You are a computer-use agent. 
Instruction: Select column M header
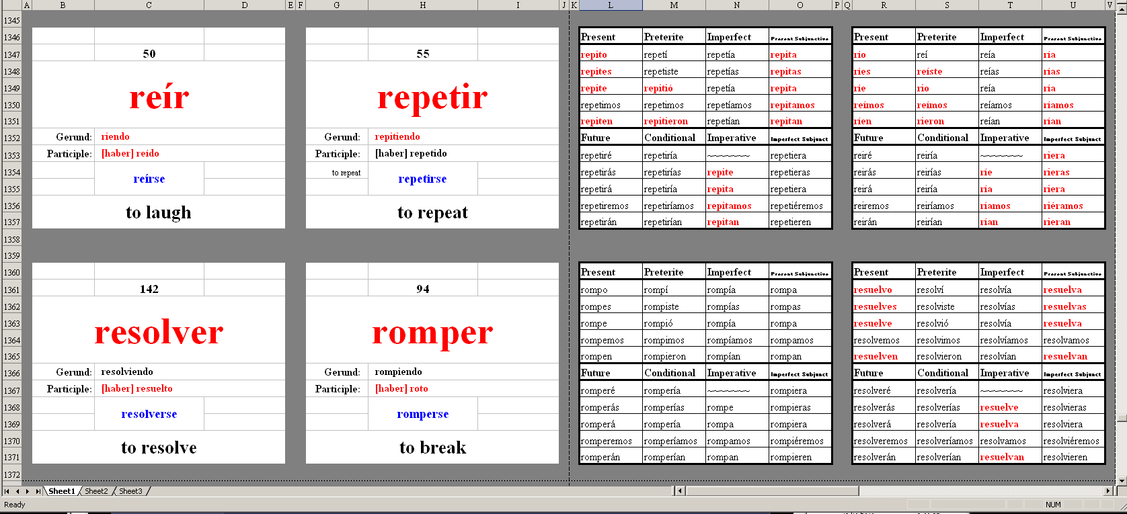pos(674,5)
